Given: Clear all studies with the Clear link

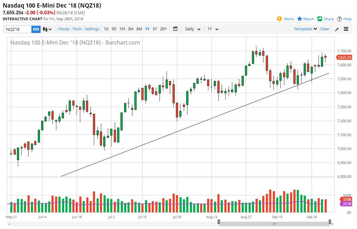Looking at the screenshot, I should [x=324, y=29].
